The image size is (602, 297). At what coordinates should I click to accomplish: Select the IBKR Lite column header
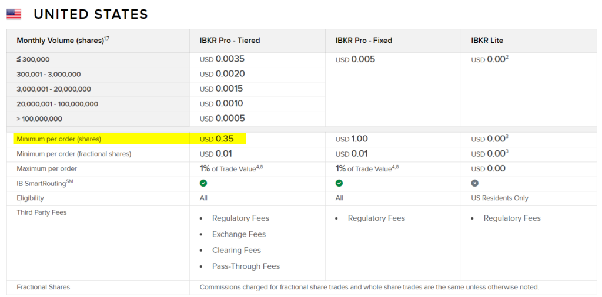[x=487, y=41]
